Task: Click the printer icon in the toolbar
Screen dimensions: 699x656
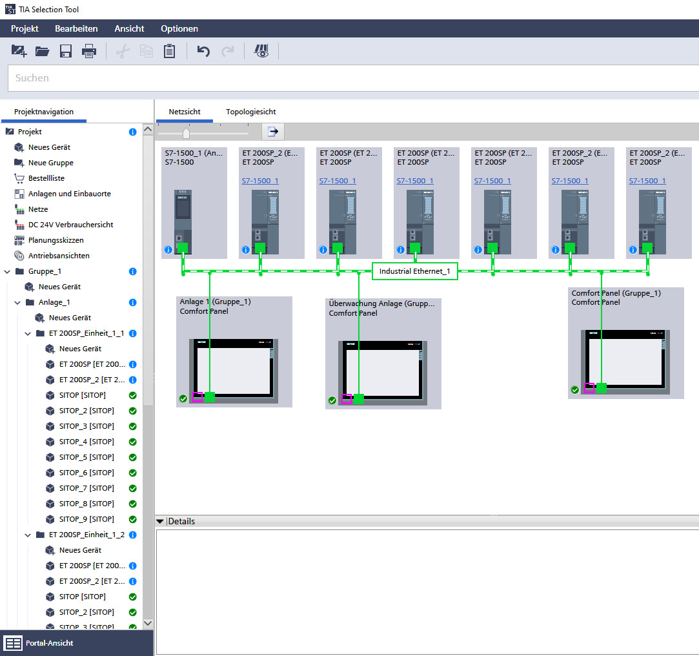Action: pyautogui.click(x=89, y=51)
